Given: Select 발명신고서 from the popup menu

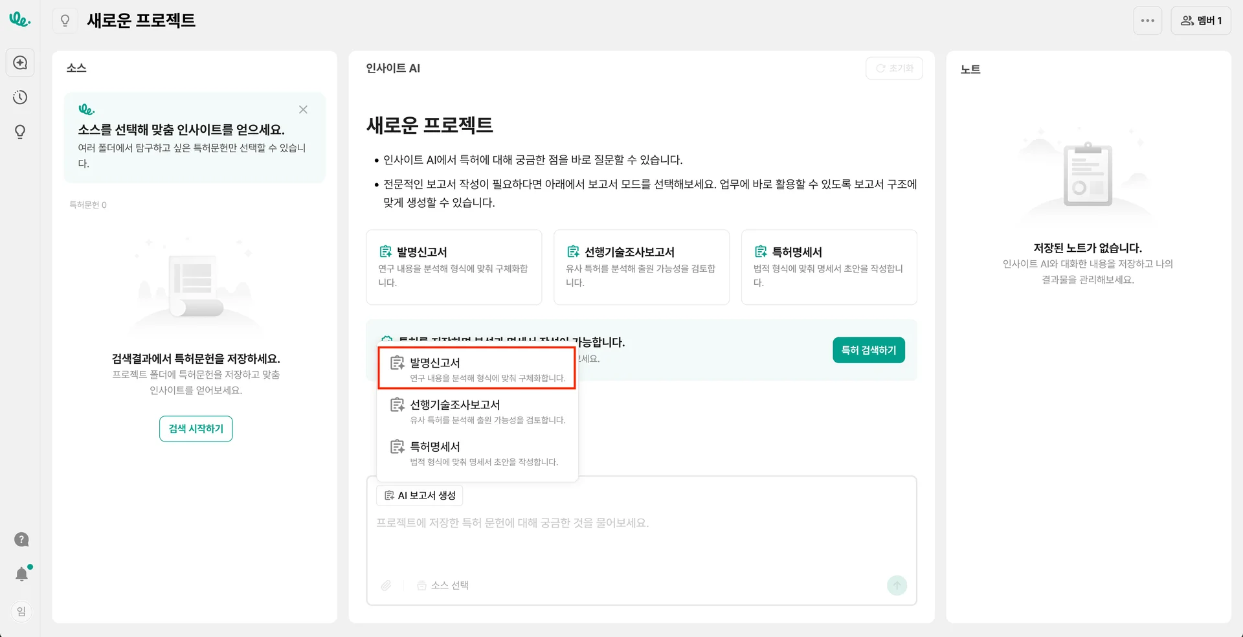Looking at the screenshot, I should (477, 368).
